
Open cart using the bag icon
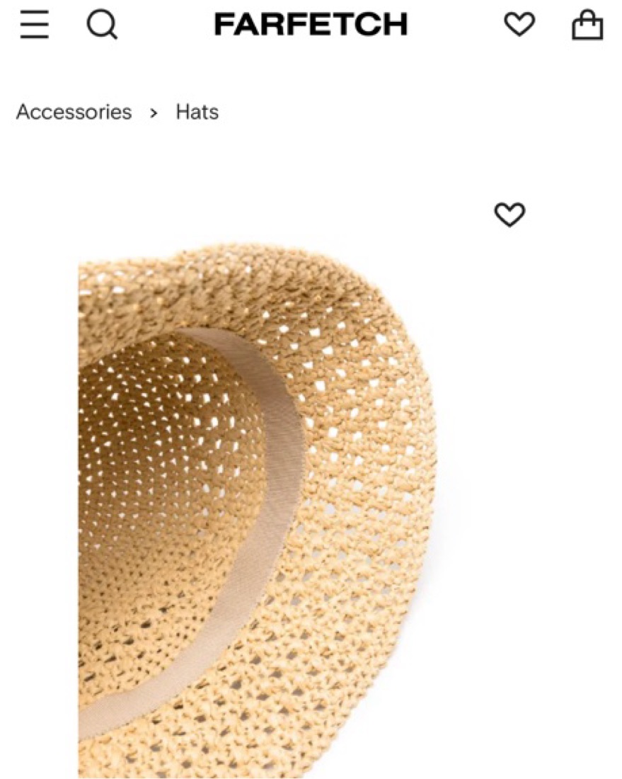click(588, 24)
